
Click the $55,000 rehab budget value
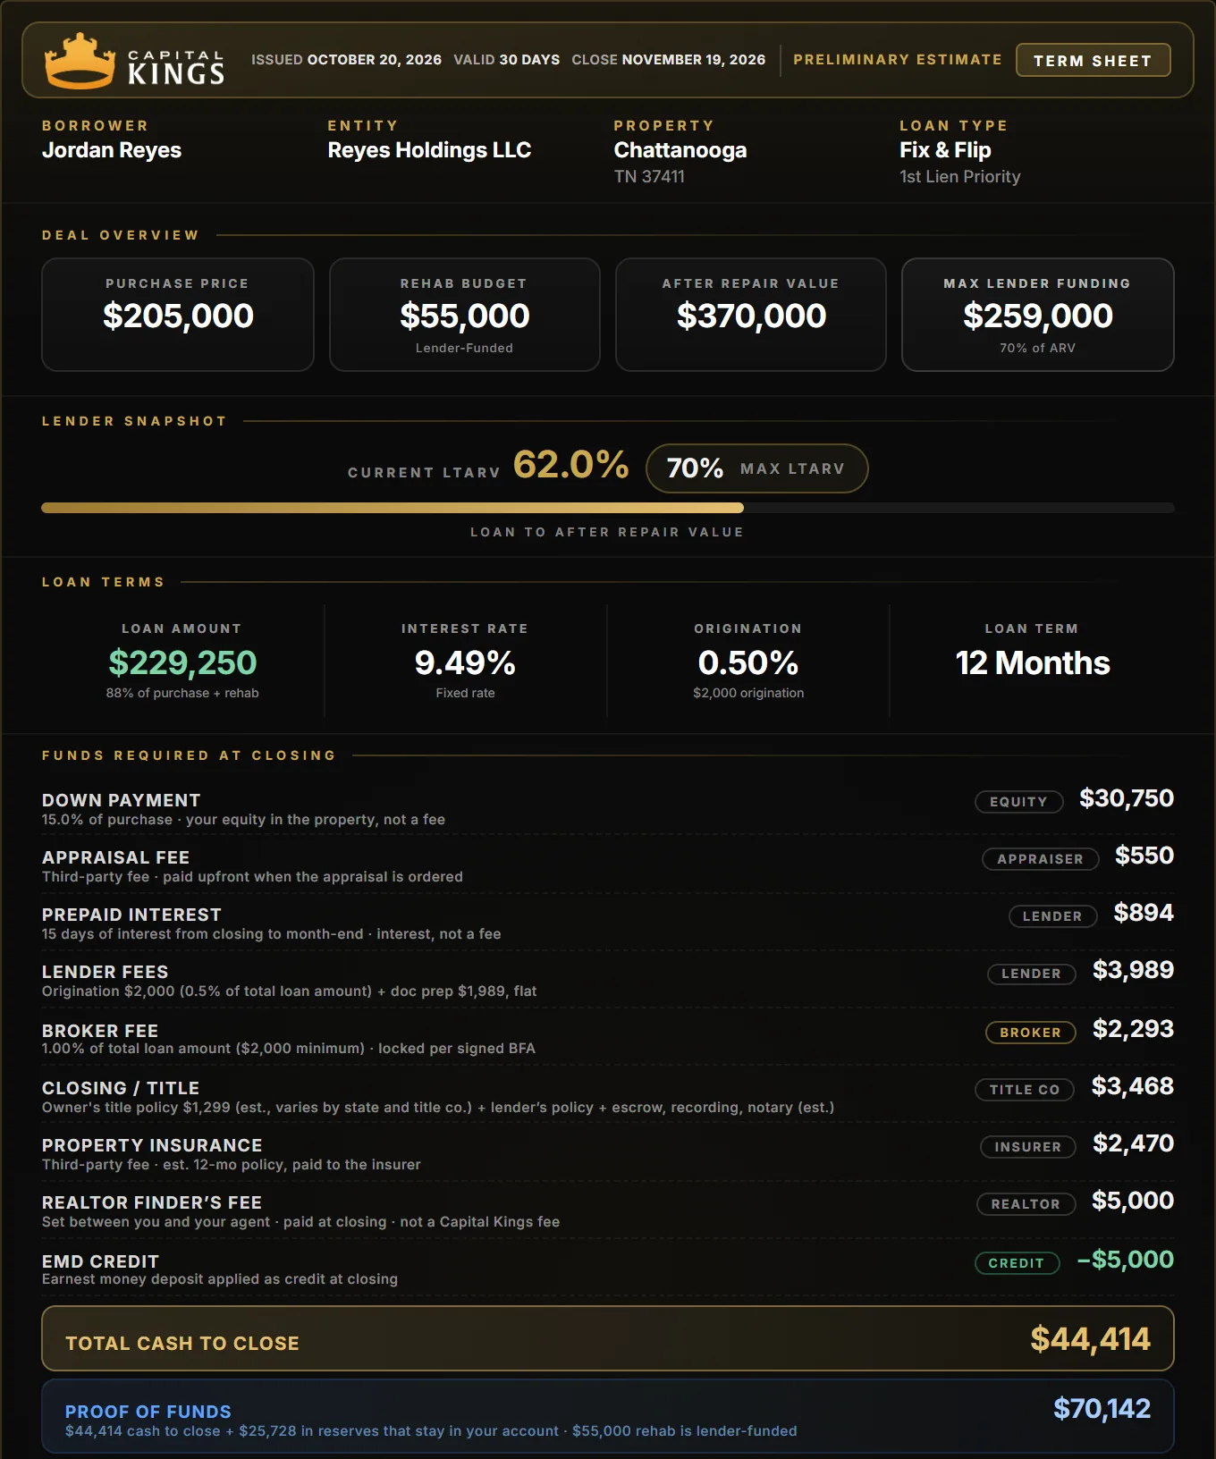pos(465,316)
